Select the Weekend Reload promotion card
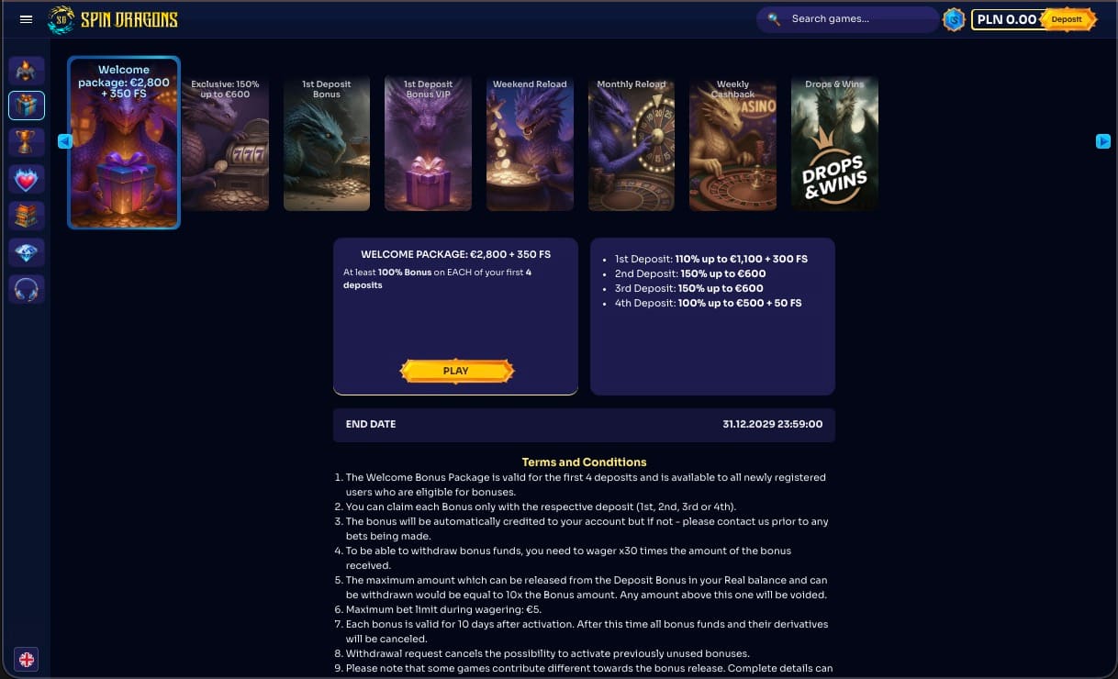Image resolution: width=1118 pixels, height=679 pixels. (x=530, y=143)
